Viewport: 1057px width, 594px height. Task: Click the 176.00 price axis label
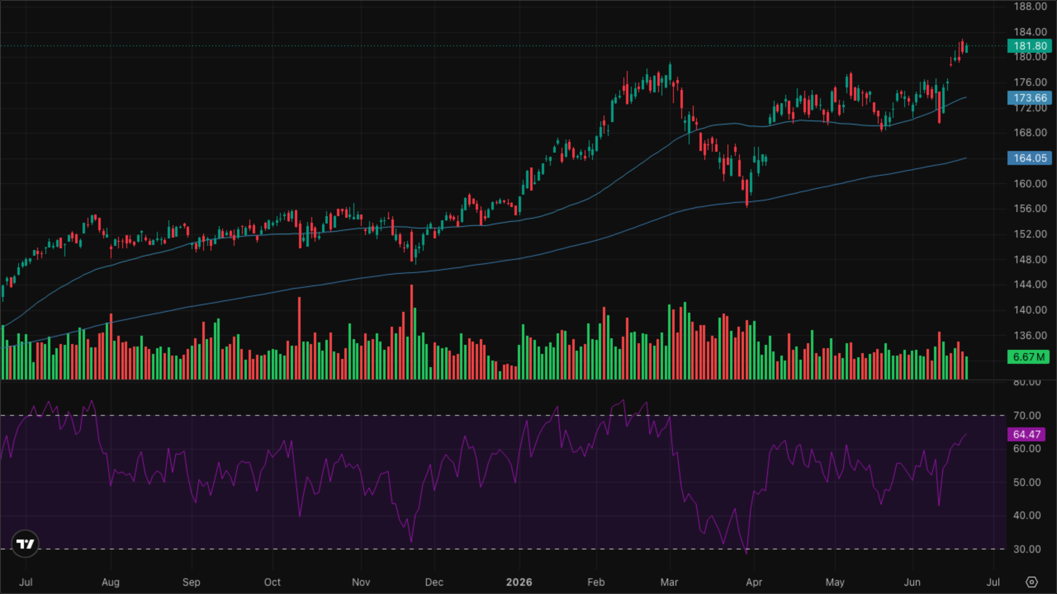click(x=1030, y=82)
